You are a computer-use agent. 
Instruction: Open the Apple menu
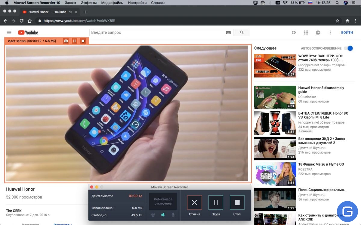coord(7,3)
